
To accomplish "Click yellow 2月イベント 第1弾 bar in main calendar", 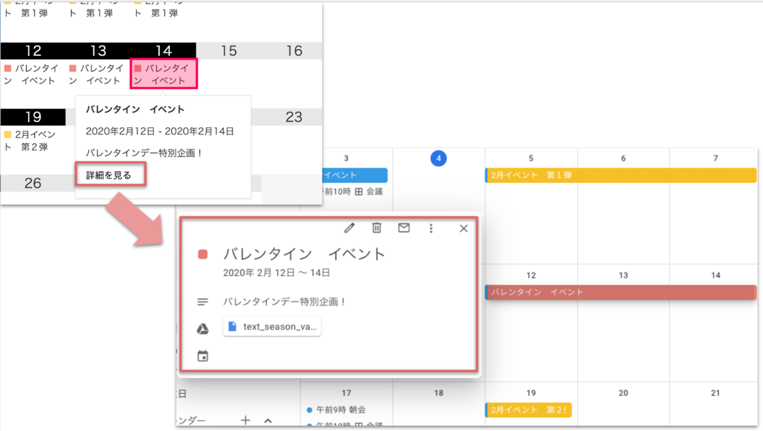I will (621, 175).
